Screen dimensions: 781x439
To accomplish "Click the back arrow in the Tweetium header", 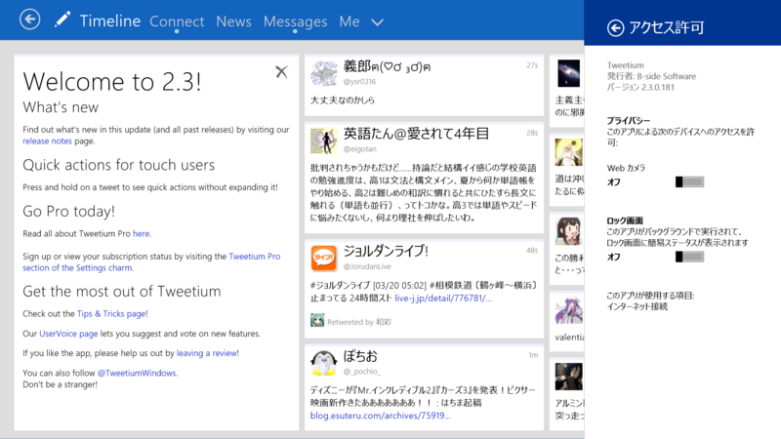I will (x=30, y=20).
